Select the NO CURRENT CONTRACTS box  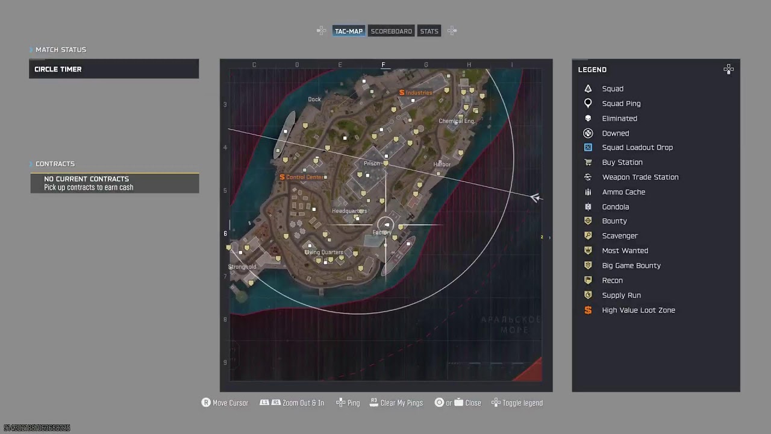[114, 183]
